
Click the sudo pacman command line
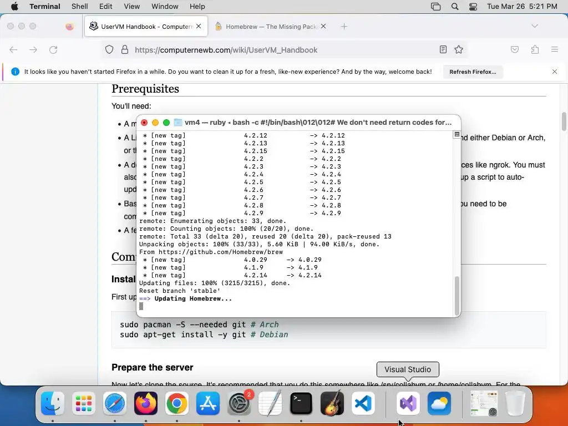(x=199, y=324)
